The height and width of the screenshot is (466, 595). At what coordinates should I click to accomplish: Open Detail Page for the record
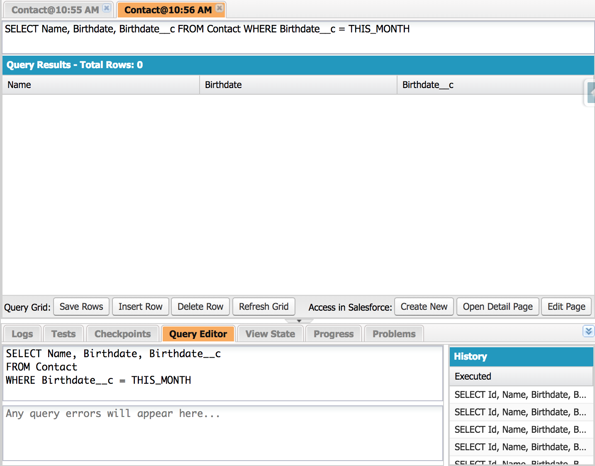(498, 307)
